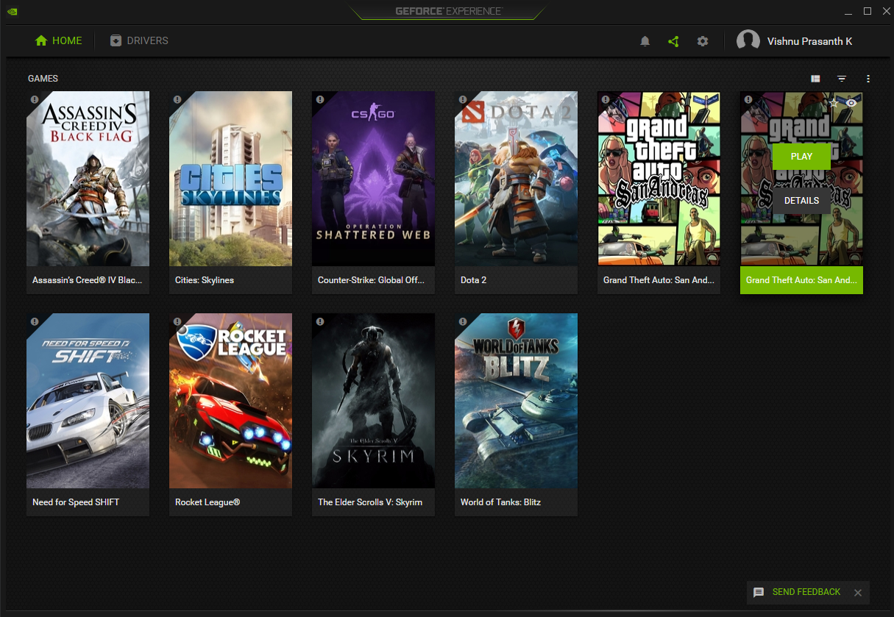This screenshot has width=894, height=617.
Task: Click the user profile avatar
Action: (x=748, y=41)
